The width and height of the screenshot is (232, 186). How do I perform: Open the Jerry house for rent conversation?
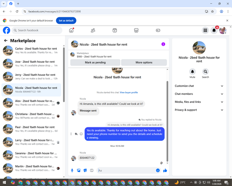pyautogui.click(x=31, y=77)
